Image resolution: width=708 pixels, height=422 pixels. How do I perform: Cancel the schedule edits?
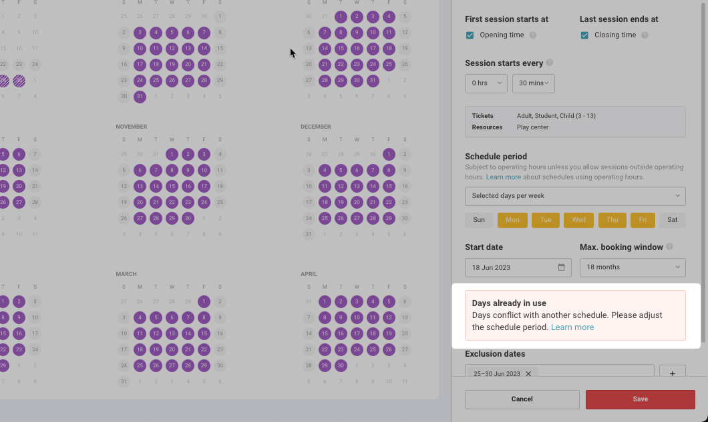522,399
